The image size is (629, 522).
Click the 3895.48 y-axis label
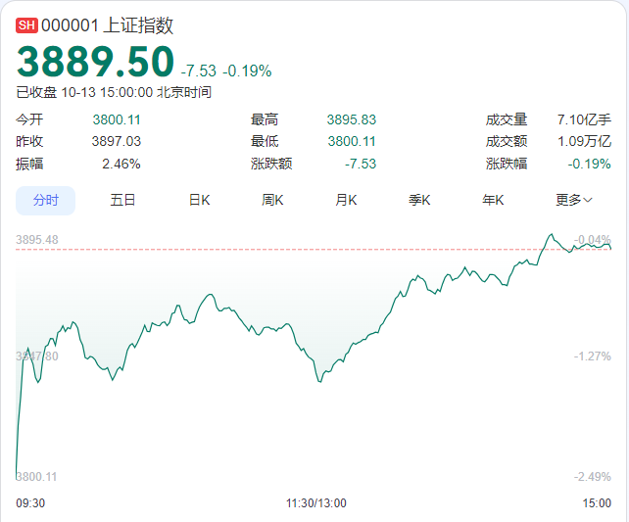point(37,239)
